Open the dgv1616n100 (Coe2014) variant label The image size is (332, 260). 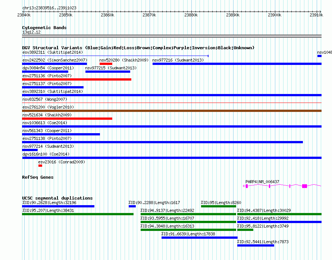[46, 154]
